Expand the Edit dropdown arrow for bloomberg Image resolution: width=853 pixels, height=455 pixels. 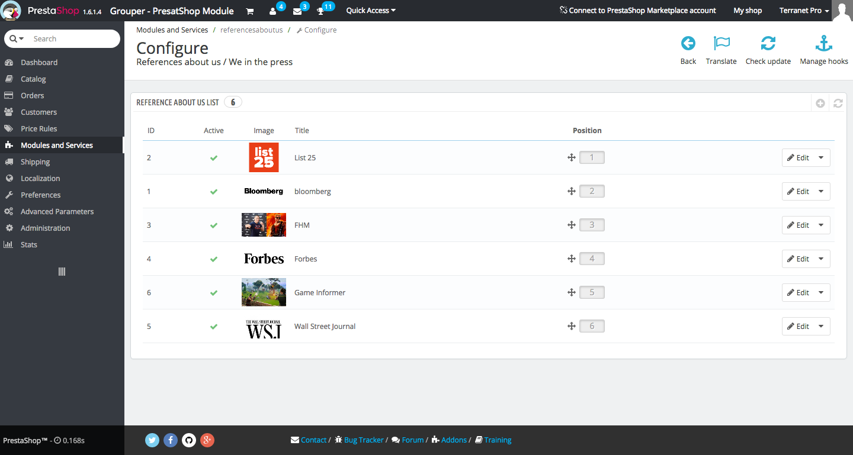point(821,191)
